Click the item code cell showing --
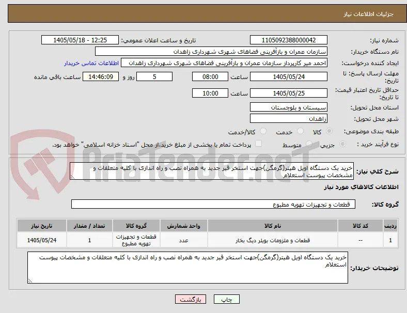The width and height of the screenshot is (407, 313). 361,240
